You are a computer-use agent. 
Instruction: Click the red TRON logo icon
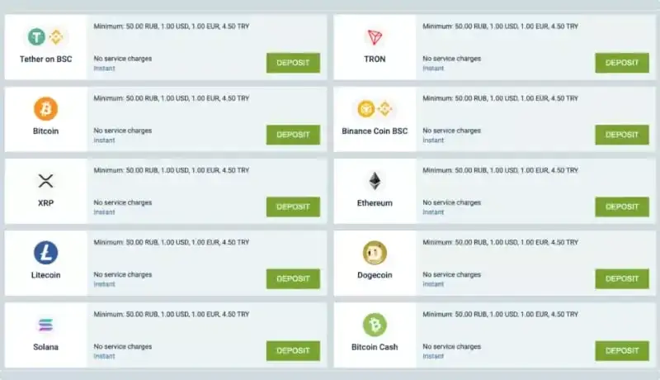click(375, 36)
